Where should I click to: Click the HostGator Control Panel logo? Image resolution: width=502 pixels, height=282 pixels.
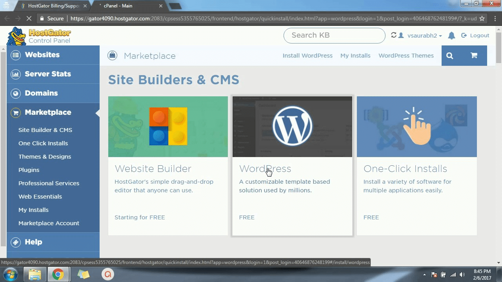[x=39, y=36]
